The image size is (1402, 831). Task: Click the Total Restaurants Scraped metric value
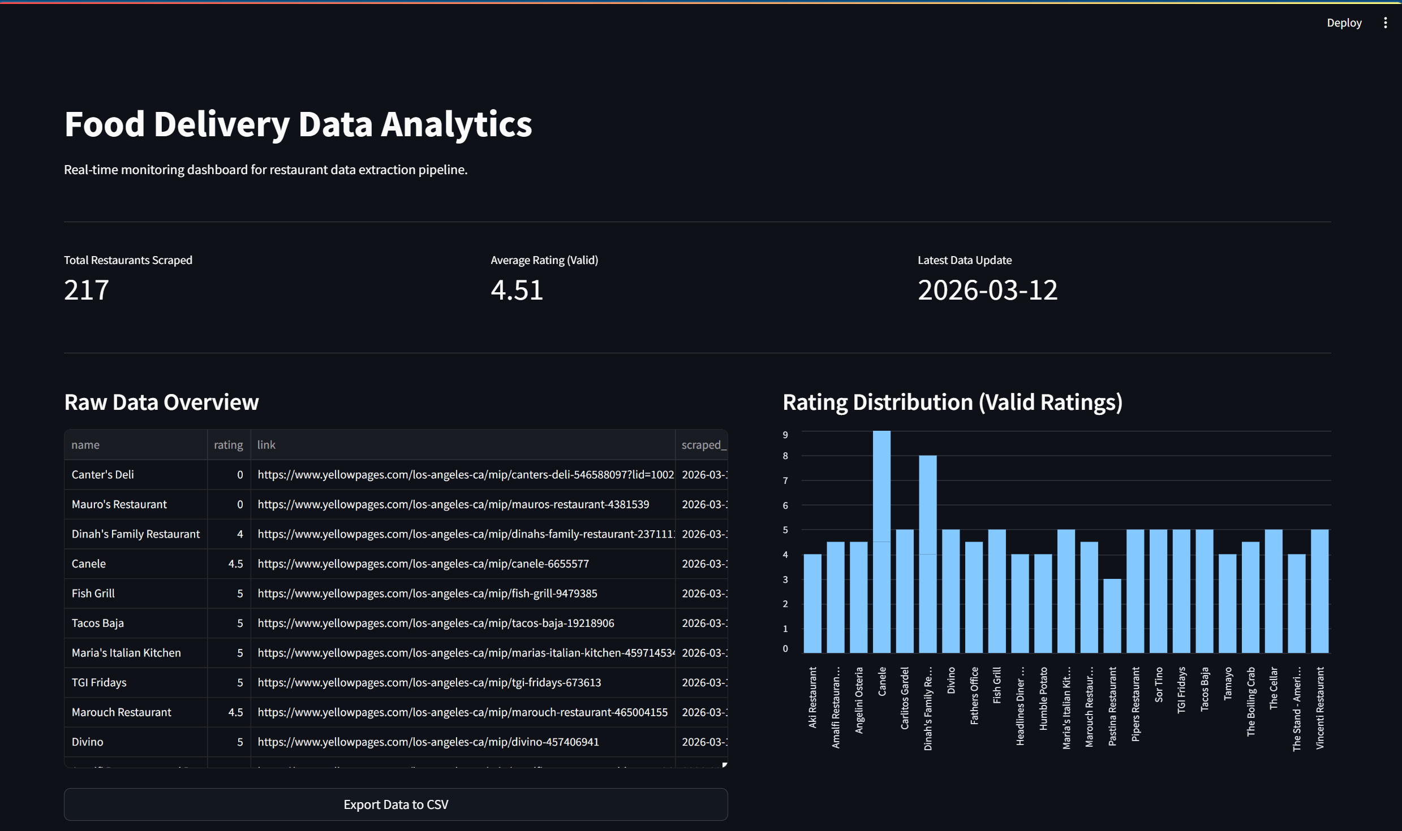[x=86, y=289]
